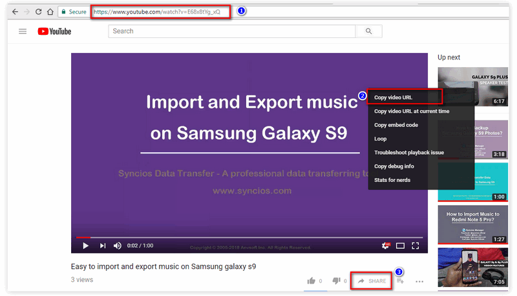Click the Secure padlock indicator

74,12
